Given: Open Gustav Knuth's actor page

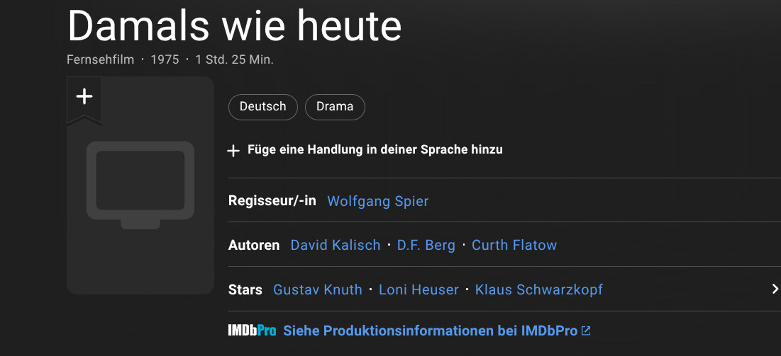Looking at the screenshot, I should [317, 289].
